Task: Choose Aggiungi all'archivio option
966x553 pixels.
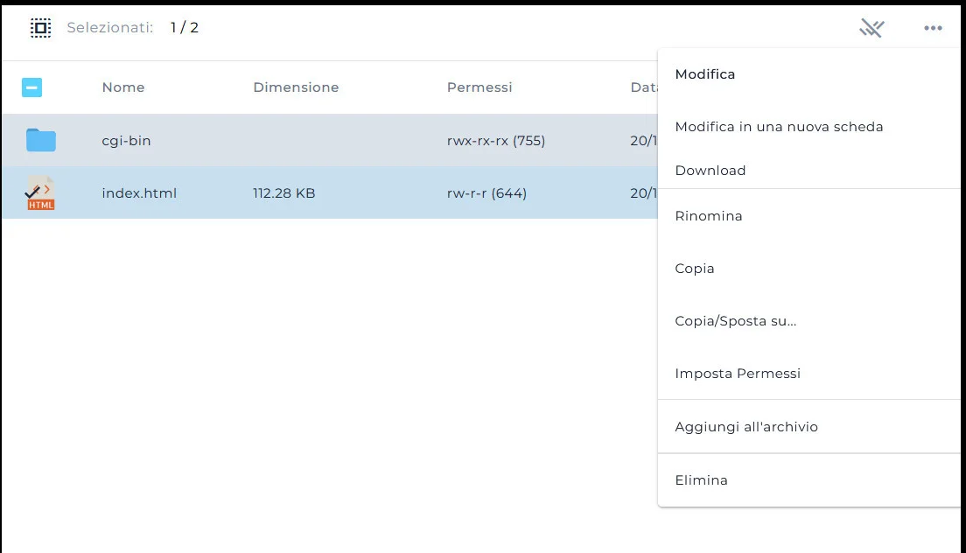Action: pos(745,426)
